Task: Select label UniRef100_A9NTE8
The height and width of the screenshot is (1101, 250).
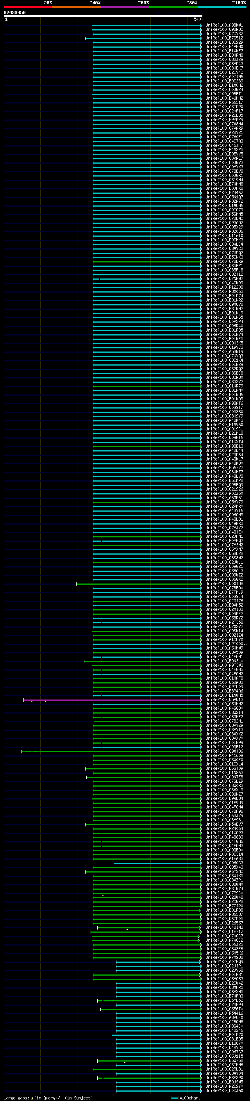Action: coord(224,778)
